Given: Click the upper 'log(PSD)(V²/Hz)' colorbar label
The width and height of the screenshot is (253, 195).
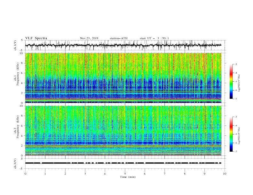Looking at the screenshot, I should pos(239,83).
